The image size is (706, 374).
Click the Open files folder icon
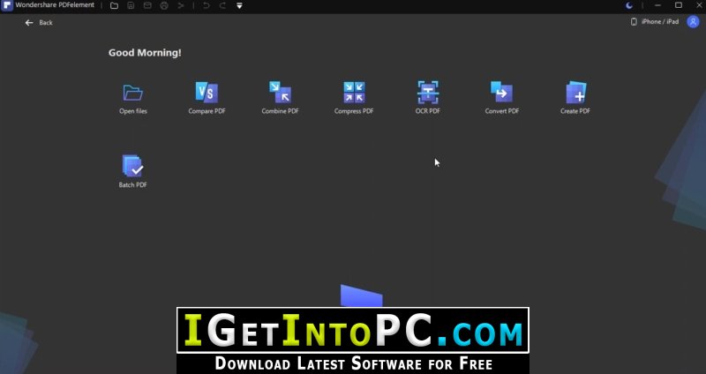pyautogui.click(x=133, y=93)
